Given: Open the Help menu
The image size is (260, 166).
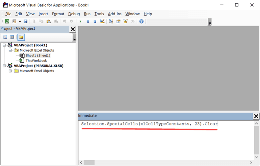Looking at the screenshot, I should pos(148,14).
